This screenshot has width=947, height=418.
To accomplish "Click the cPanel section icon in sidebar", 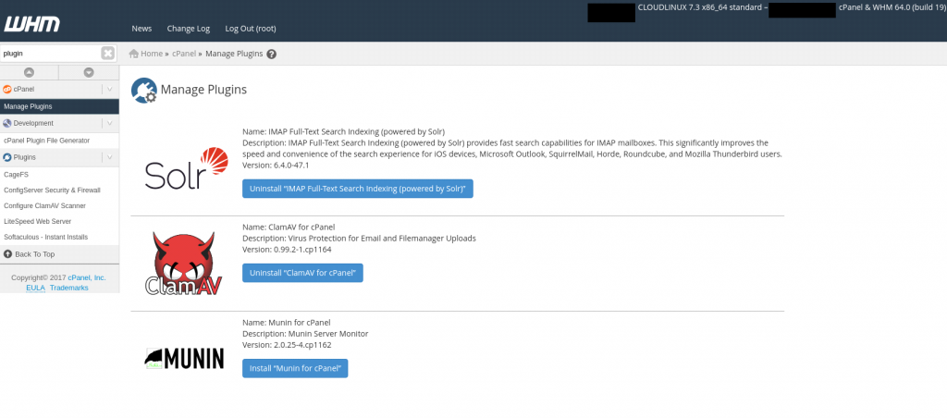I will point(7,89).
